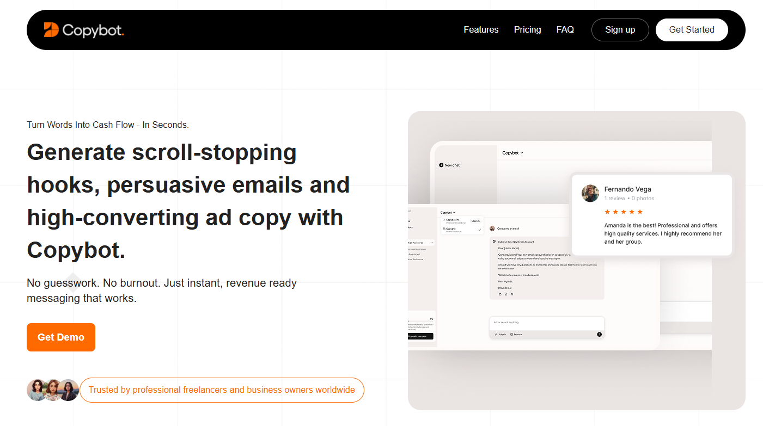Click the five-star rating in review card
The width and height of the screenshot is (763, 426).
[624, 212]
